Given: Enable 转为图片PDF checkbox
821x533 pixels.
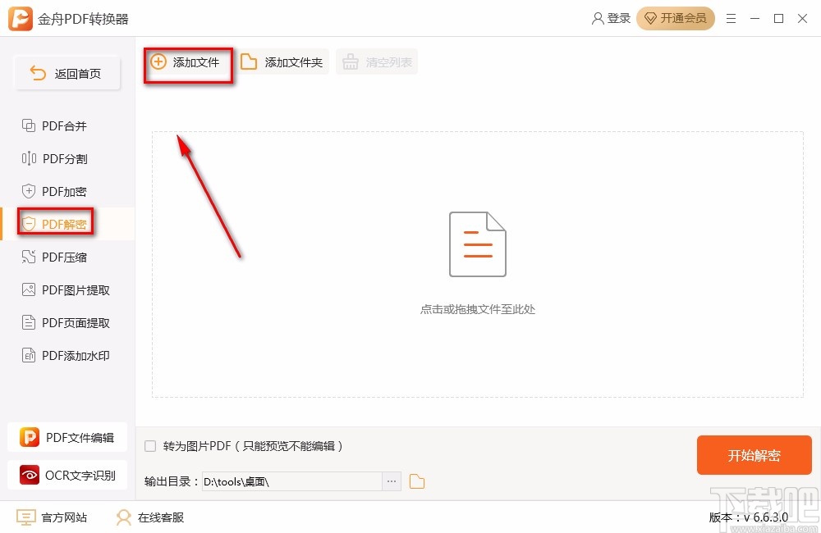Looking at the screenshot, I should pos(150,446).
